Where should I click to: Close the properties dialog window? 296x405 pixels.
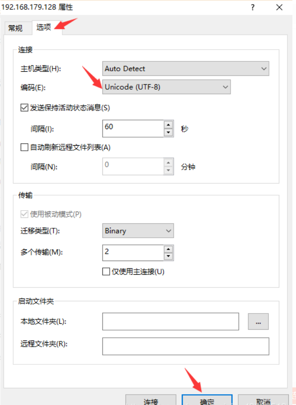pos(280,8)
